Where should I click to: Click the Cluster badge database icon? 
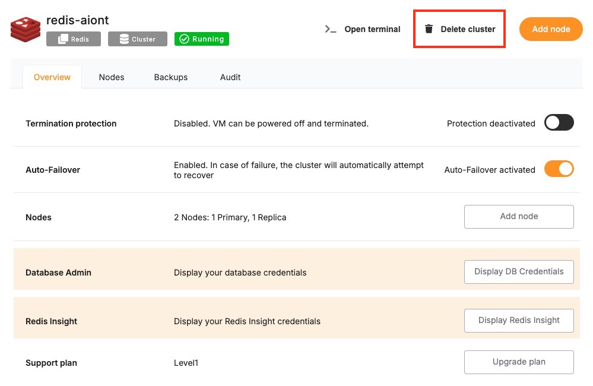124,39
